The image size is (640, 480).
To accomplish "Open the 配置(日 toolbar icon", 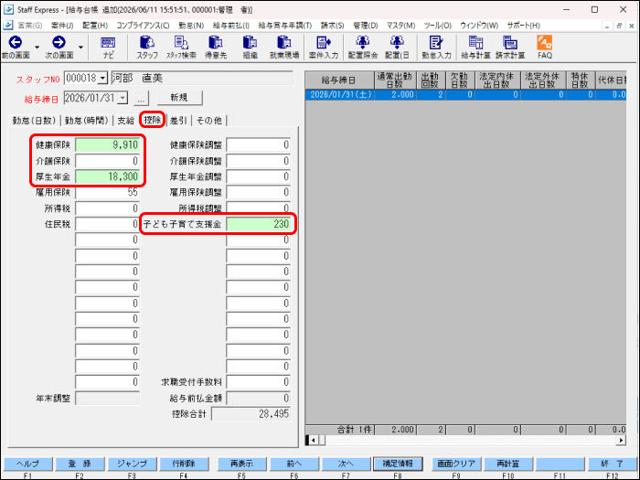I will click(x=397, y=47).
